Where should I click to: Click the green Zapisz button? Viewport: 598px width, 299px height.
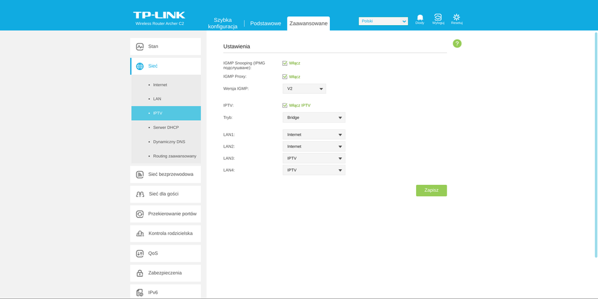[431, 190]
